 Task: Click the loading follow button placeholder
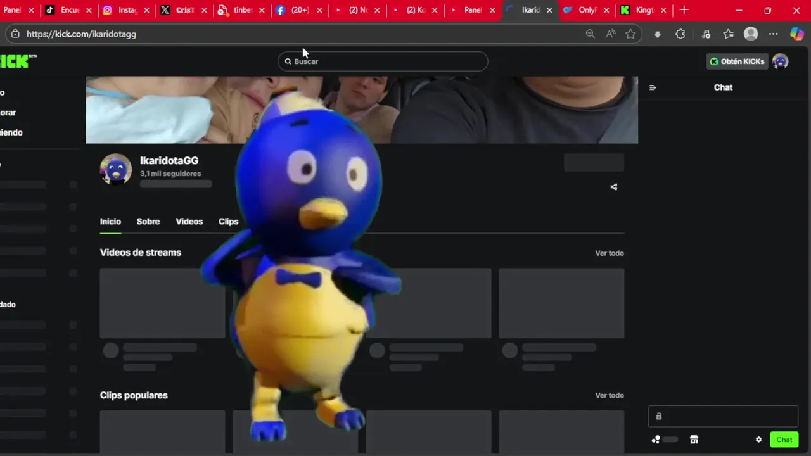(594, 163)
